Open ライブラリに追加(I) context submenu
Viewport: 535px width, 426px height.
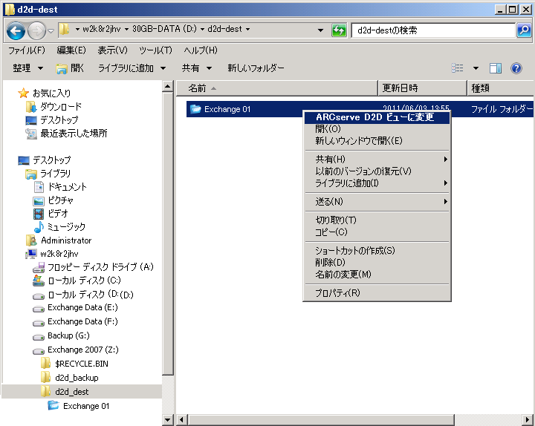[377, 183]
